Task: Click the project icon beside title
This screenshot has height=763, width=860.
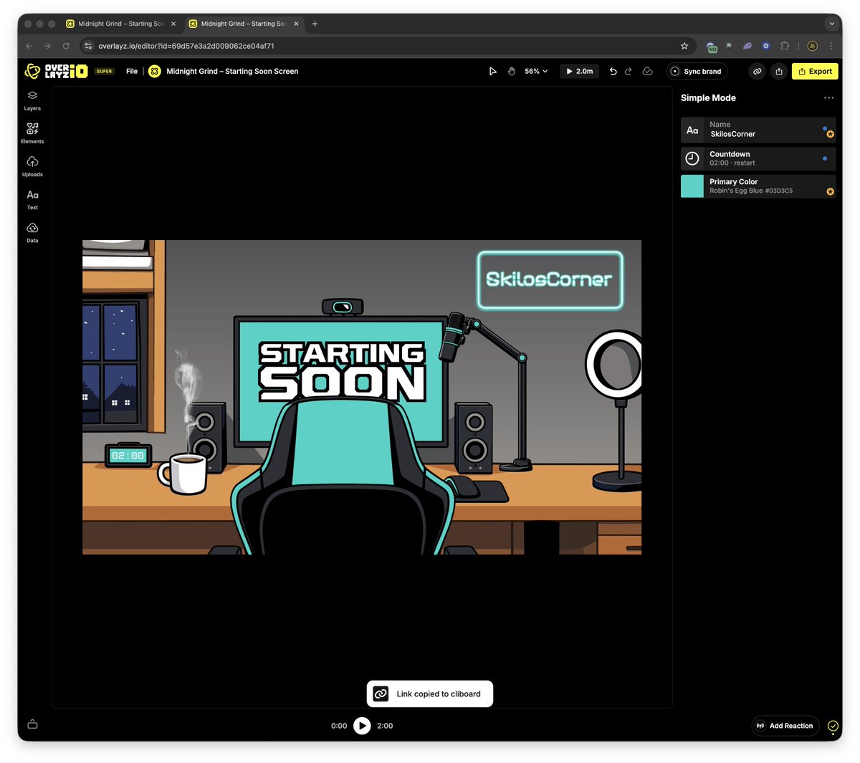Action: click(x=155, y=71)
